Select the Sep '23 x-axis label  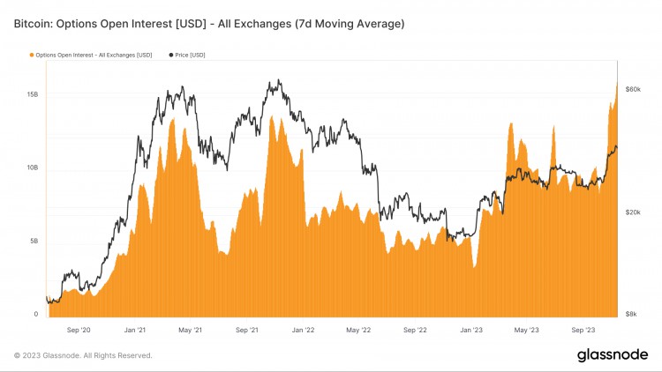point(583,330)
